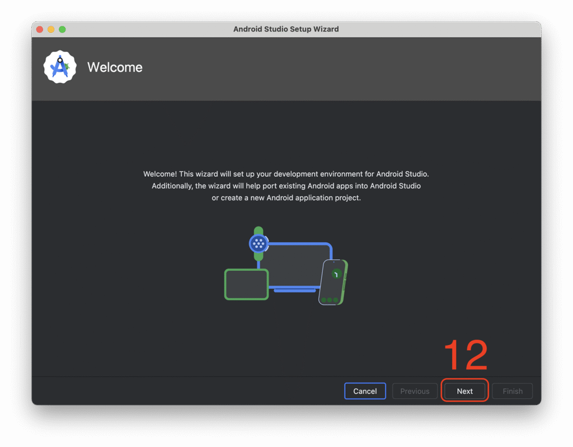Click the Welcome heading text
Viewport: 573px width, 447px height.
click(x=115, y=67)
